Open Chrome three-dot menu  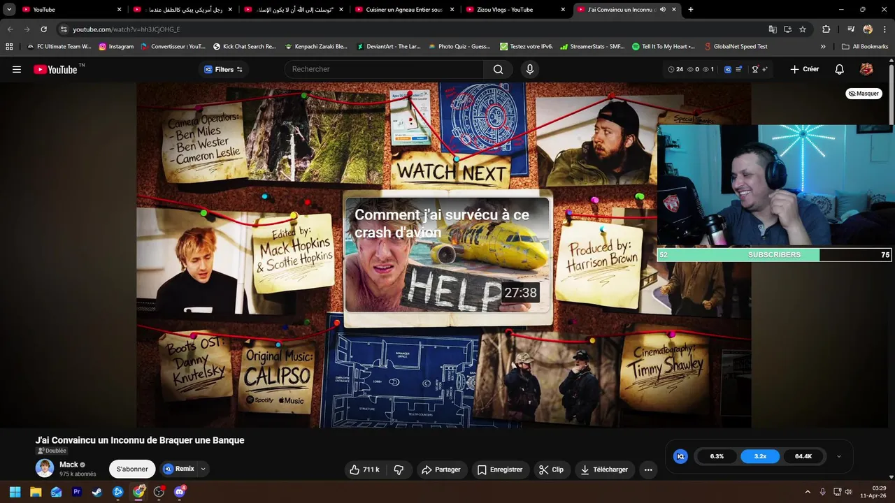[x=885, y=29]
